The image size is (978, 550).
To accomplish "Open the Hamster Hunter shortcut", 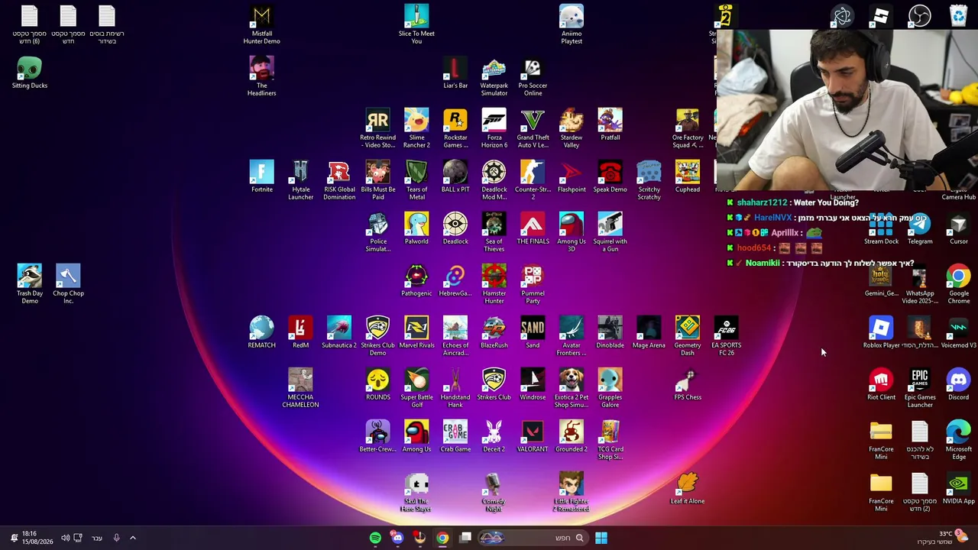I will click(494, 285).
